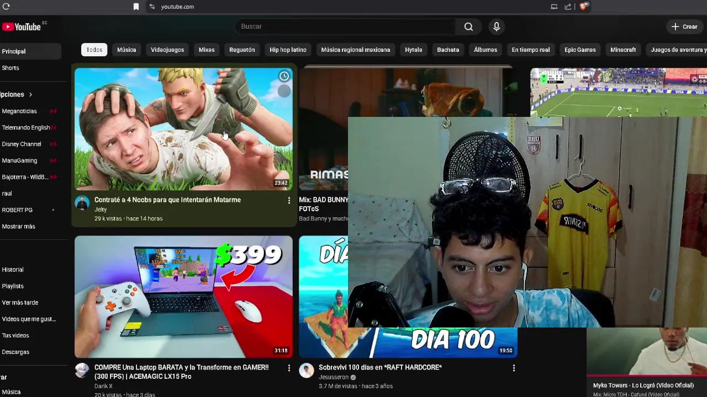Open the COMPRE Una Laptop BARATA video title
The image size is (707, 397).
click(182, 372)
